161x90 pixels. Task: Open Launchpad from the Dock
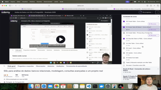pyautogui.click(x=37, y=86)
